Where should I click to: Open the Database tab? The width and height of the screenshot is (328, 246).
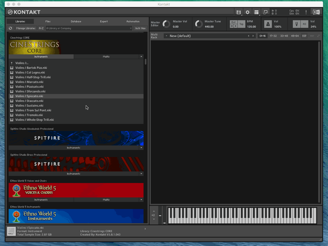(76, 22)
